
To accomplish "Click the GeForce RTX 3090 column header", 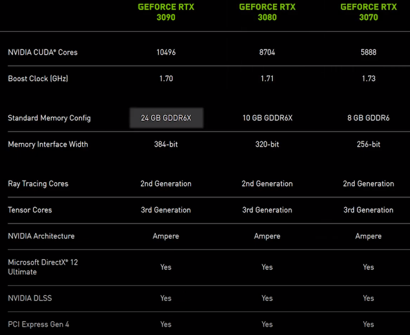I will tap(166, 12).
